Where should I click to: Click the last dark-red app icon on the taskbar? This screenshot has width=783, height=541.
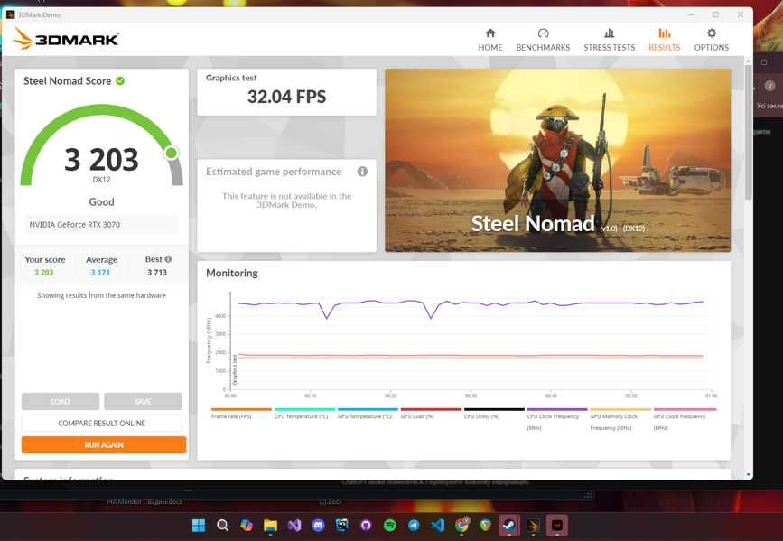(x=557, y=525)
